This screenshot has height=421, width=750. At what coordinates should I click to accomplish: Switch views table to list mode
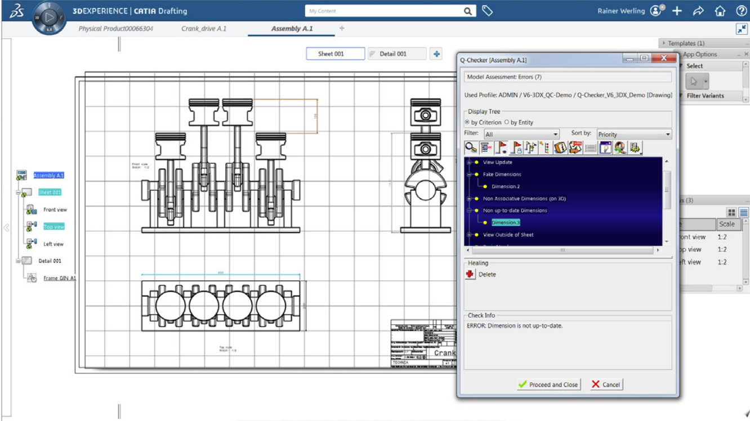coord(744,213)
